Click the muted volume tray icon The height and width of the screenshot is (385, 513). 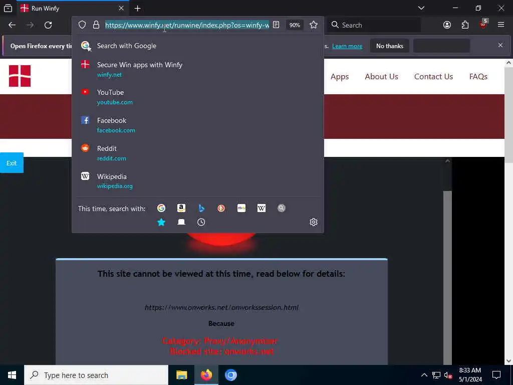448,375
